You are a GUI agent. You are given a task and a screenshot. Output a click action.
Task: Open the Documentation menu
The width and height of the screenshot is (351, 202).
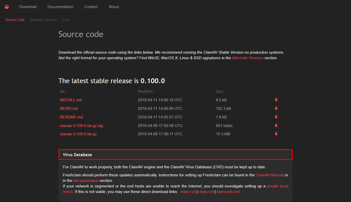(x=60, y=7)
